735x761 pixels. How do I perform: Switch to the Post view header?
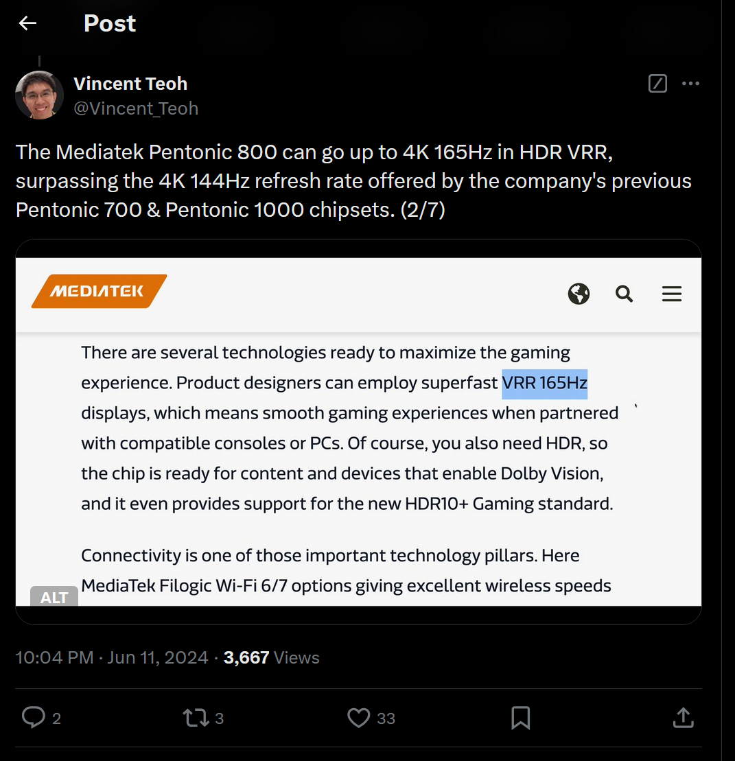point(108,23)
